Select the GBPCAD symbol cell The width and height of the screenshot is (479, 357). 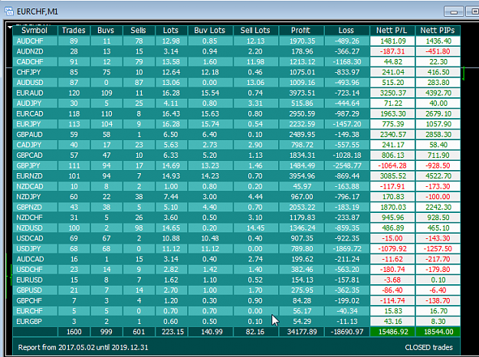tap(34, 156)
